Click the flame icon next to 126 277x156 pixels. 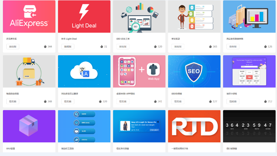tap(265, 46)
